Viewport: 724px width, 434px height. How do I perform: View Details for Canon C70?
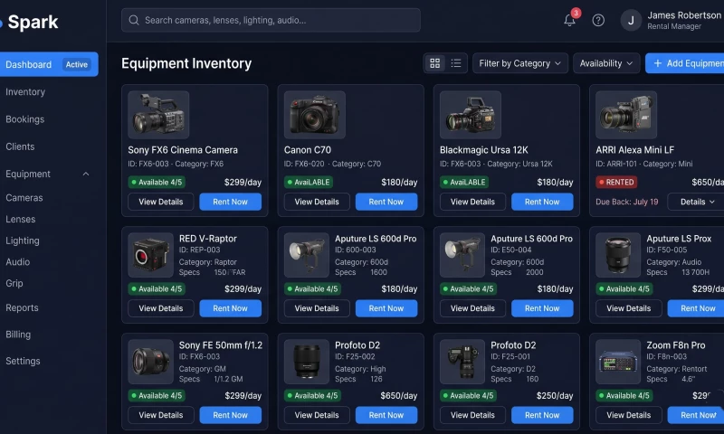coord(317,202)
